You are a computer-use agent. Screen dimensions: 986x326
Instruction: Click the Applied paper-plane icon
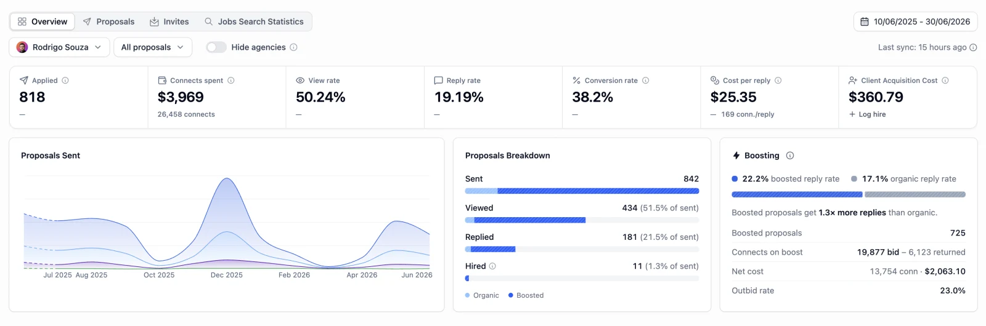(x=24, y=81)
